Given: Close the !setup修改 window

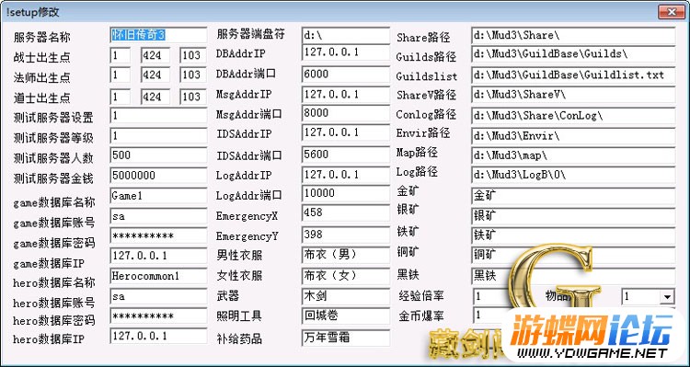Looking at the screenshot, I should pyautogui.click(x=671, y=11).
